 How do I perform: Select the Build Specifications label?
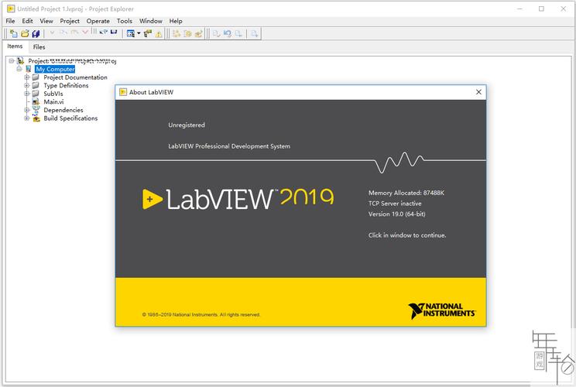(x=70, y=118)
